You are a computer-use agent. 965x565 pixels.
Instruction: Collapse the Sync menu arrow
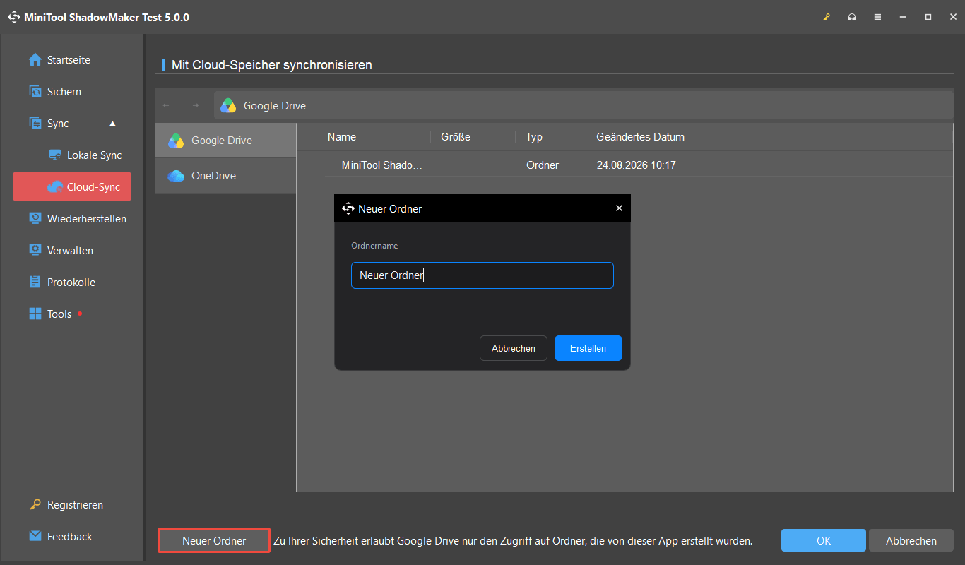click(112, 124)
